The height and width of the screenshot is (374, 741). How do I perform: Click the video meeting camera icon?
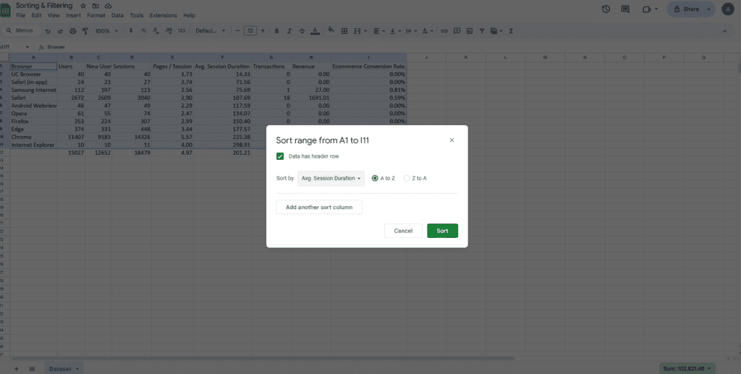pos(646,9)
